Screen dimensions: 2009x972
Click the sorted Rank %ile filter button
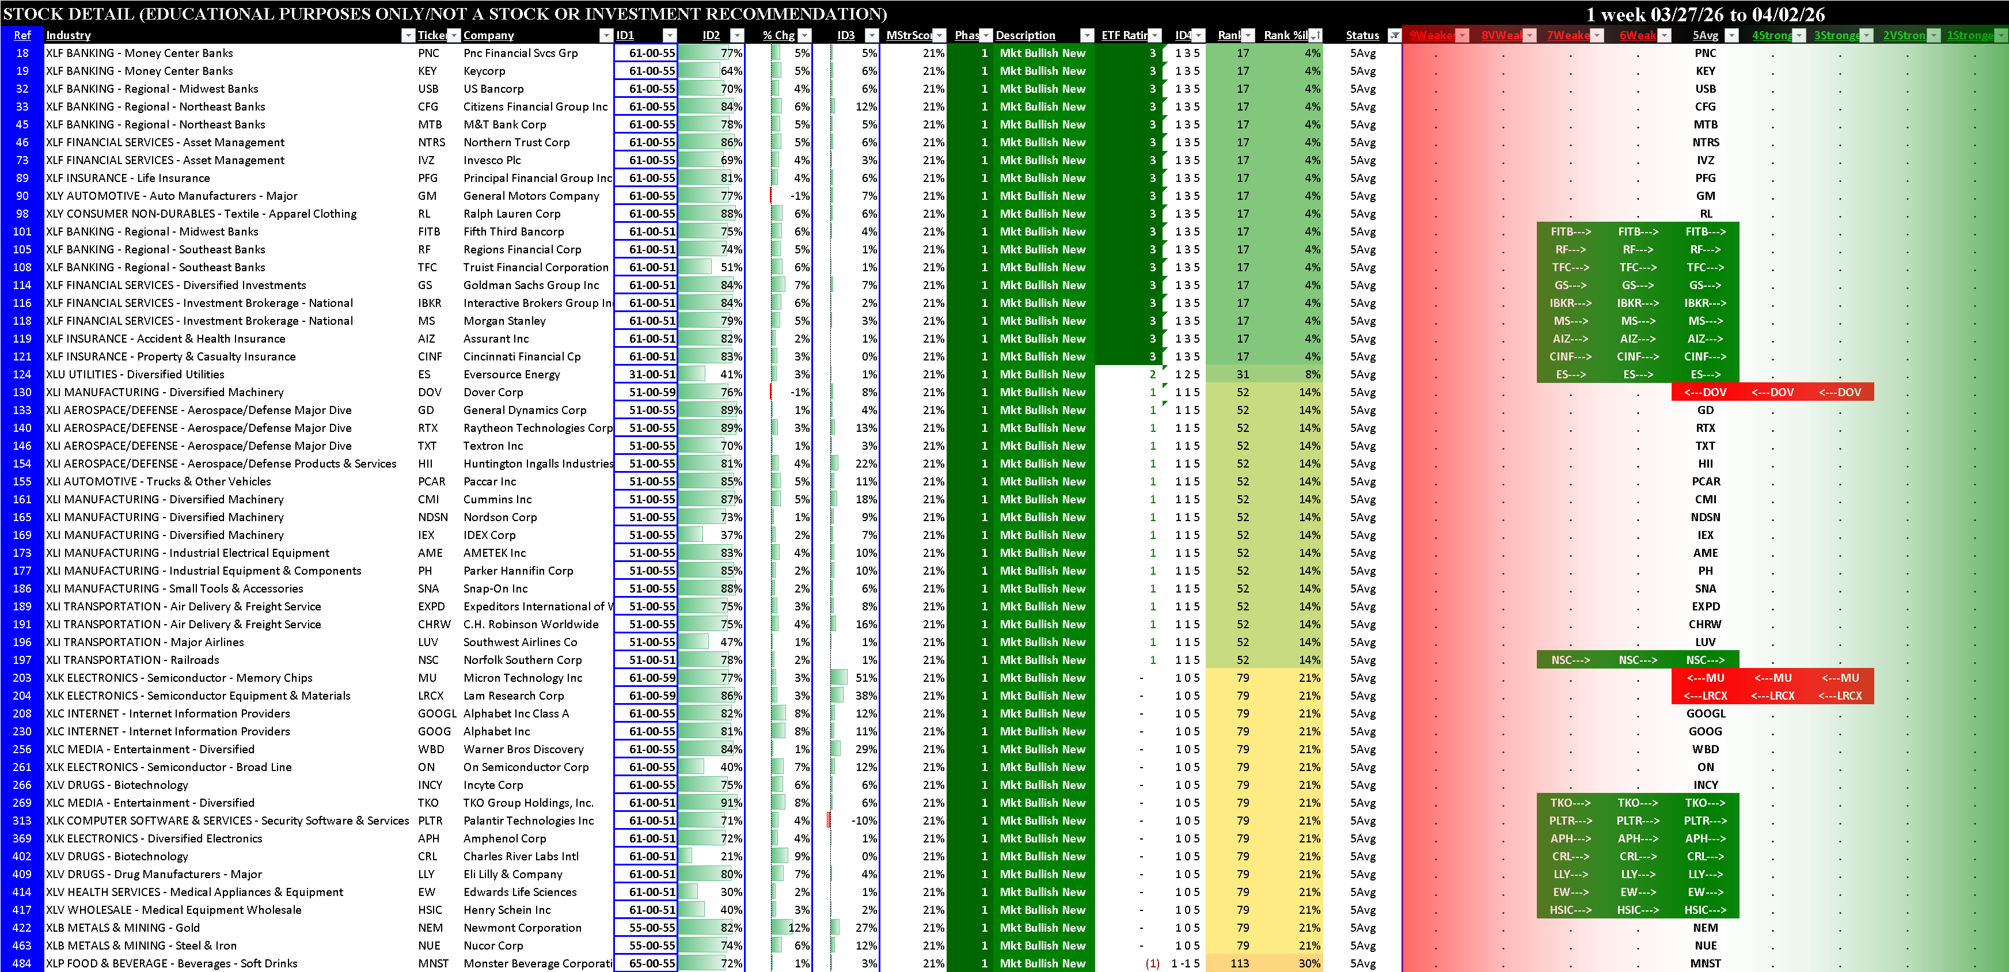tap(1315, 35)
